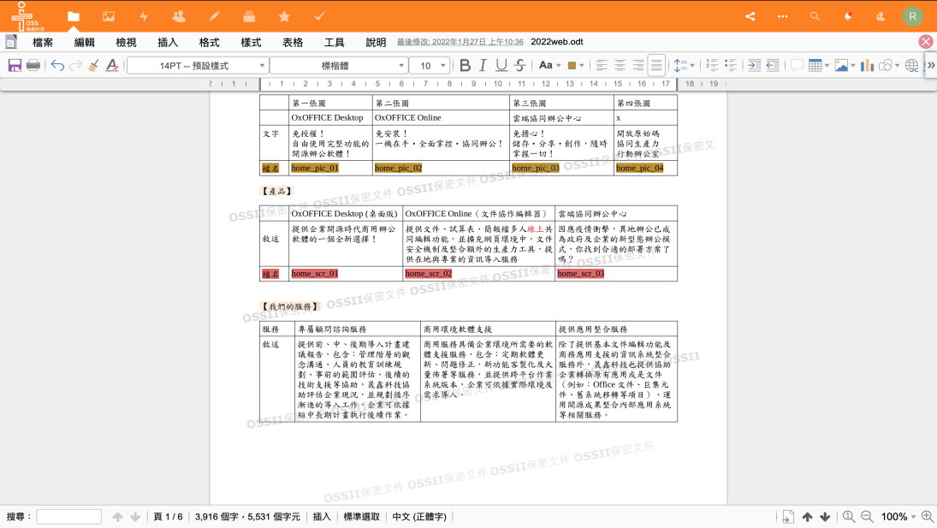Expand more toolbar items chevron
Viewport: 937px width, 528px height.
930,65
